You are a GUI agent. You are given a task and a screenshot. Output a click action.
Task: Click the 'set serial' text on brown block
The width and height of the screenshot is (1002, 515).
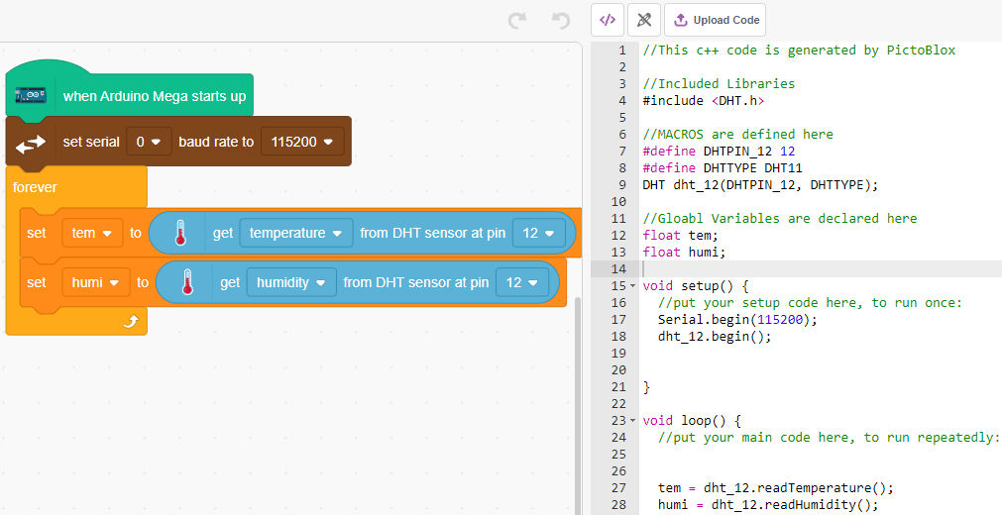[91, 142]
